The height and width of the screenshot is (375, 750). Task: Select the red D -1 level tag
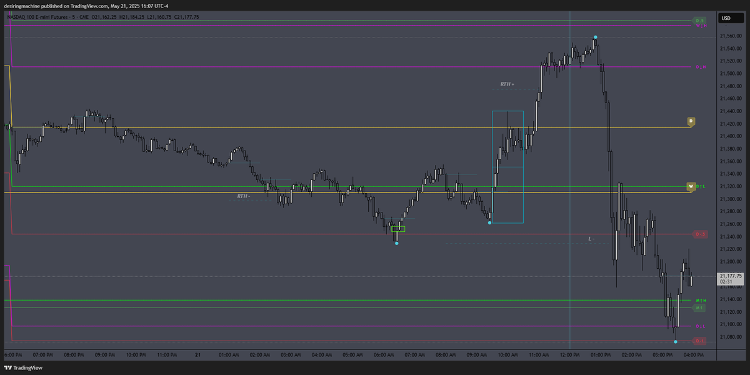pos(700,341)
